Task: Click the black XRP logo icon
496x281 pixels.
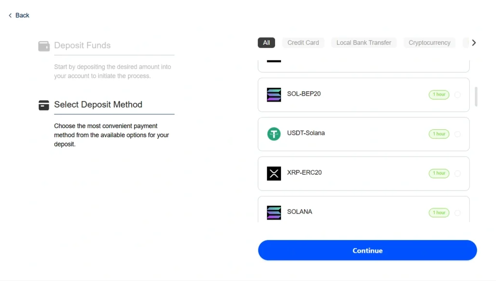Action: (x=274, y=173)
